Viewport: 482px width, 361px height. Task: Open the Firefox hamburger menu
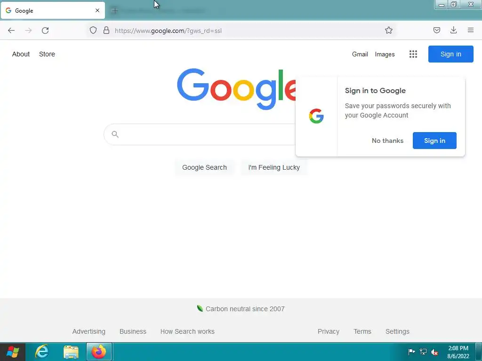tap(470, 30)
